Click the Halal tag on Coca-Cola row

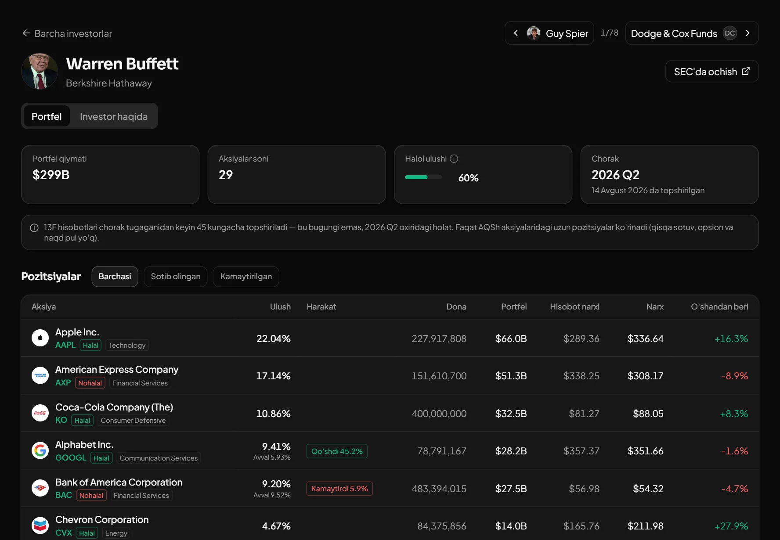pyautogui.click(x=82, y=420)
